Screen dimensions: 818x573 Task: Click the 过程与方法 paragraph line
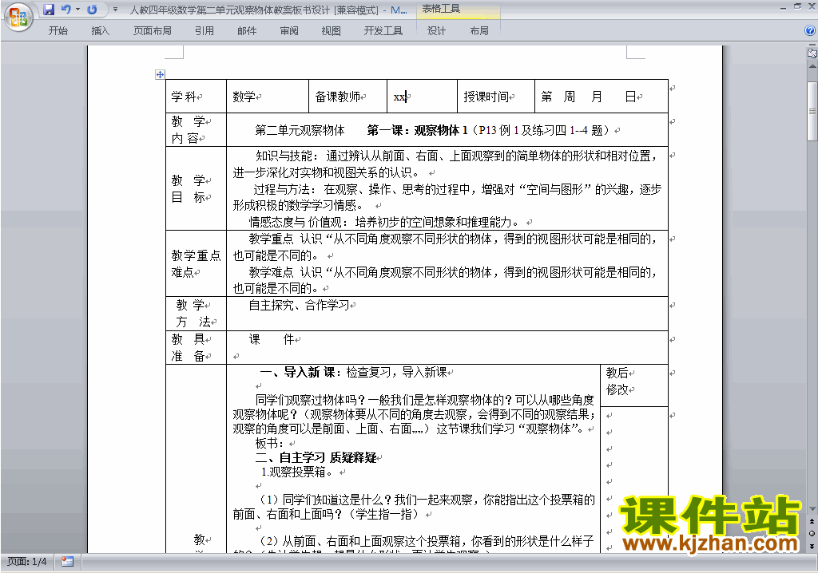point(457,189)
